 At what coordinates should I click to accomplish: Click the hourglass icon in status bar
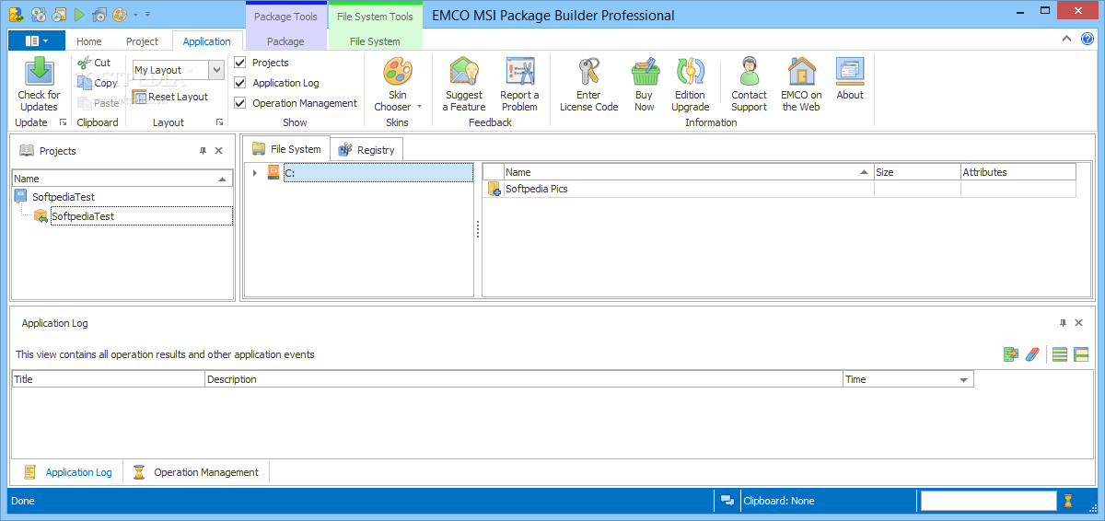click(x=1068, y=501)
